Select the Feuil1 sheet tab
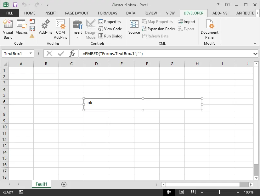The image size is (260, 196). tap(41, 184)
